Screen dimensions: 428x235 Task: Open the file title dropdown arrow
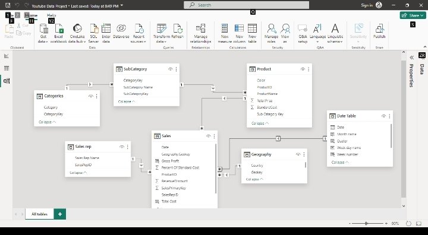[122, 5]
